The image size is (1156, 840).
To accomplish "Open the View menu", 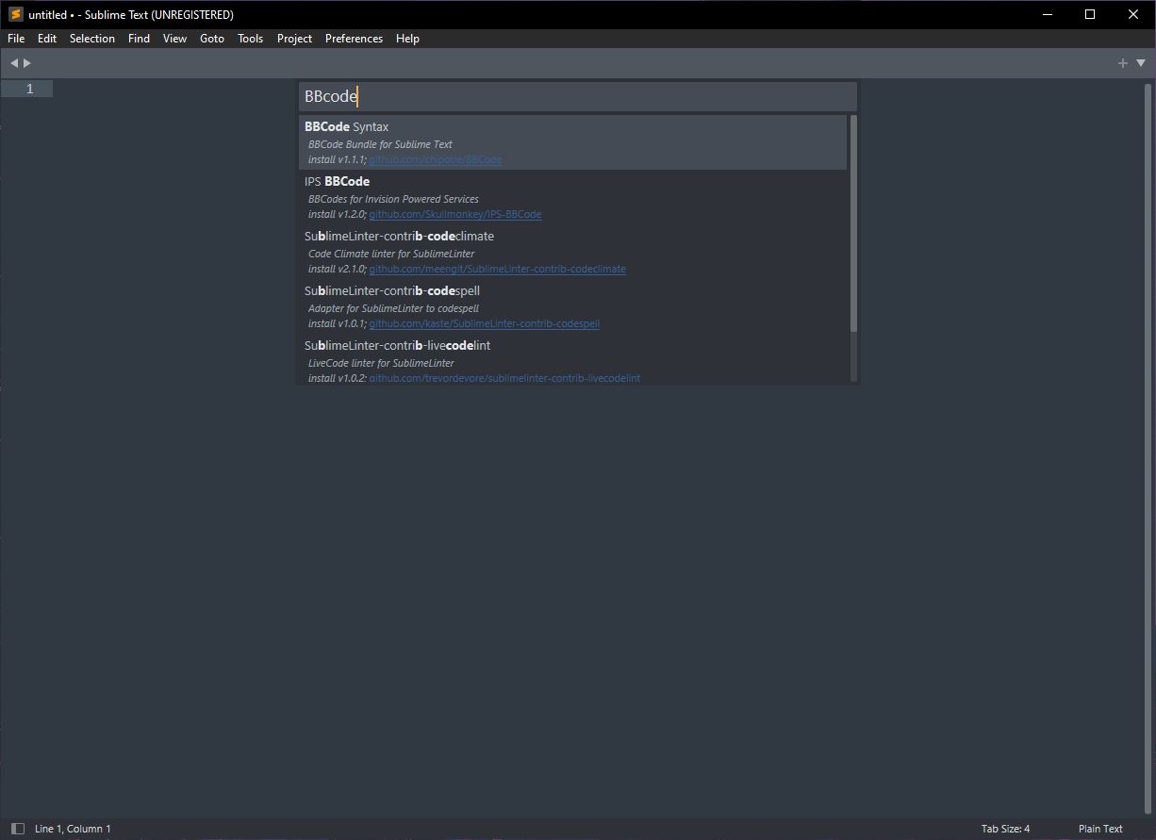I will 174,39.
